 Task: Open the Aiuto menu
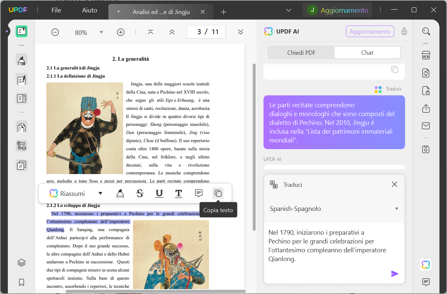coord(89,10)
